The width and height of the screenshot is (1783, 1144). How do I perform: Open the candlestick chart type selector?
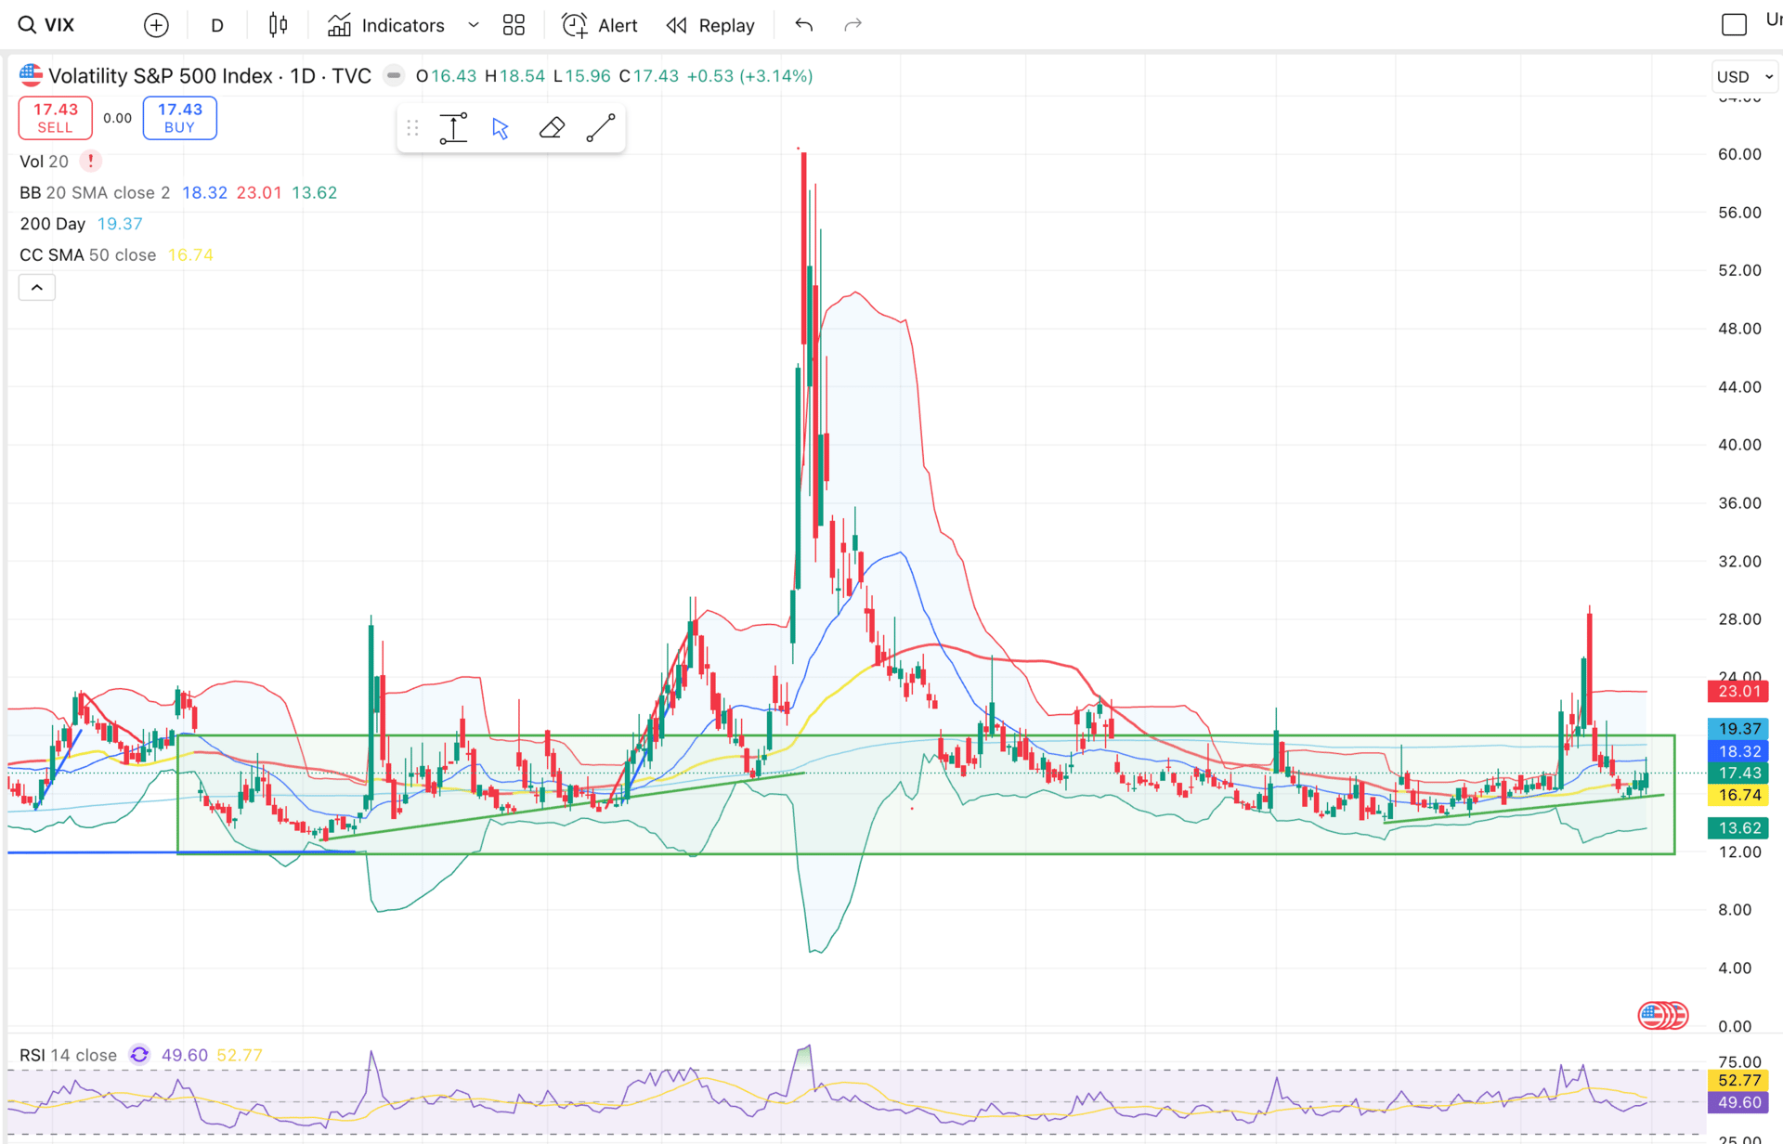coord(278,25)
